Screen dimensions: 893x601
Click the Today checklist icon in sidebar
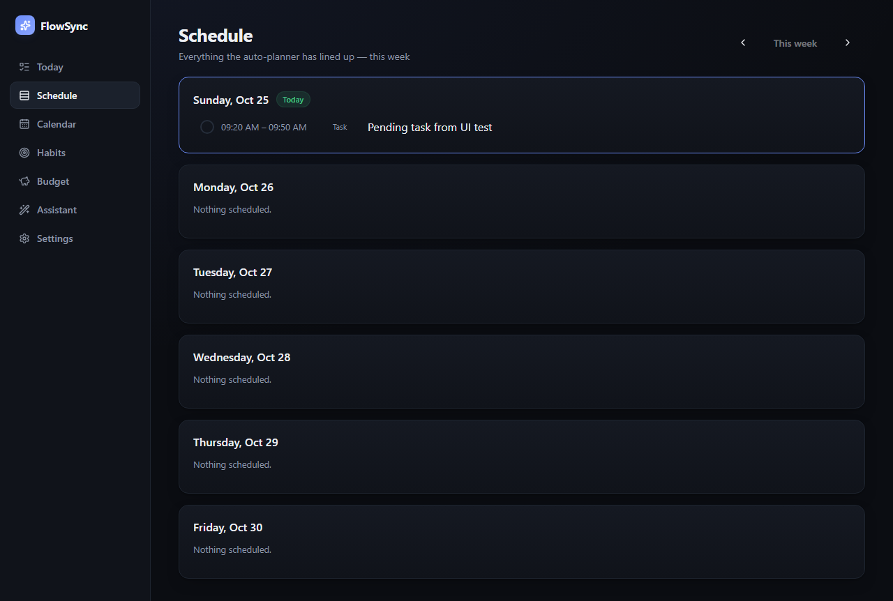tap(24, 67)
